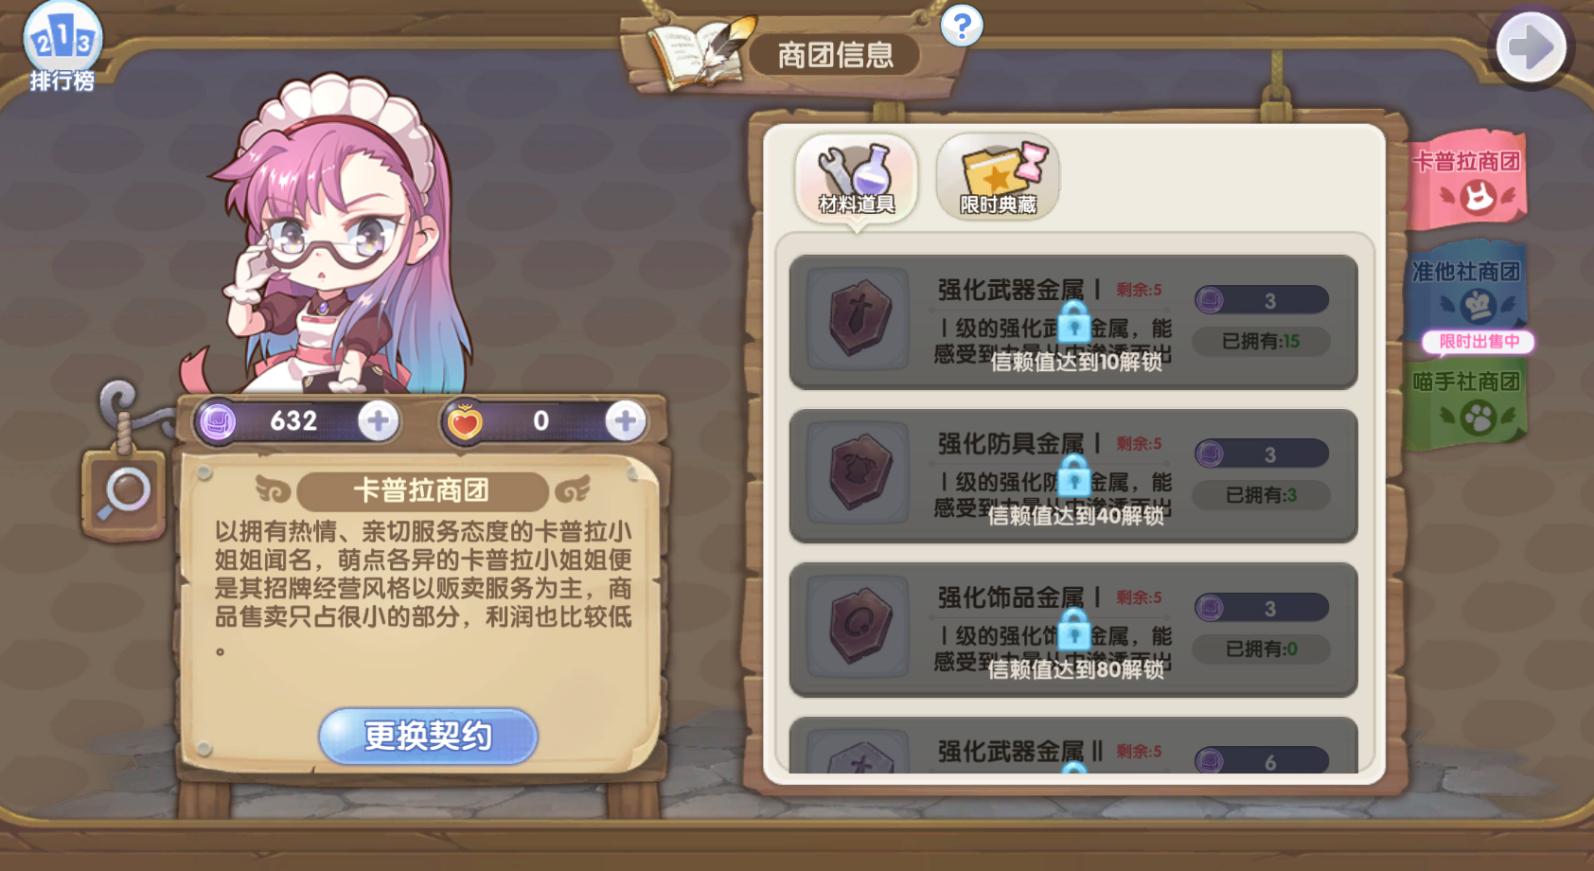Switch to the 材料道具 tab

857,179
